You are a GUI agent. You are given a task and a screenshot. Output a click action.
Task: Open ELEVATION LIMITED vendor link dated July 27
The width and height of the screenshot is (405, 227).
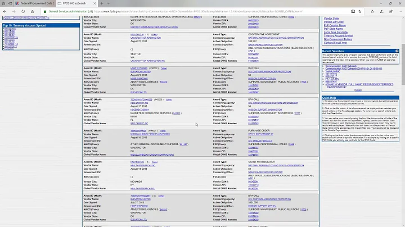point(140,199)
